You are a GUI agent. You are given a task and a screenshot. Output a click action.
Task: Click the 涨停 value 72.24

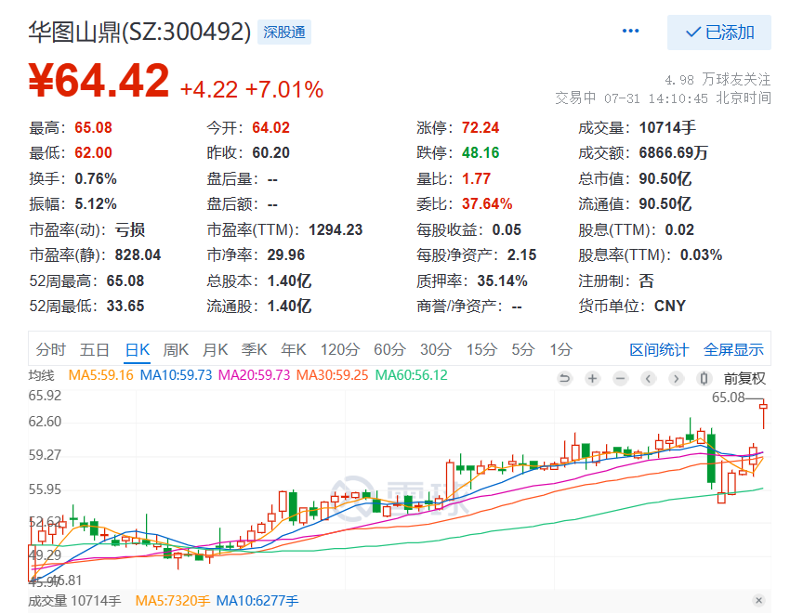(x=481, y=128)
